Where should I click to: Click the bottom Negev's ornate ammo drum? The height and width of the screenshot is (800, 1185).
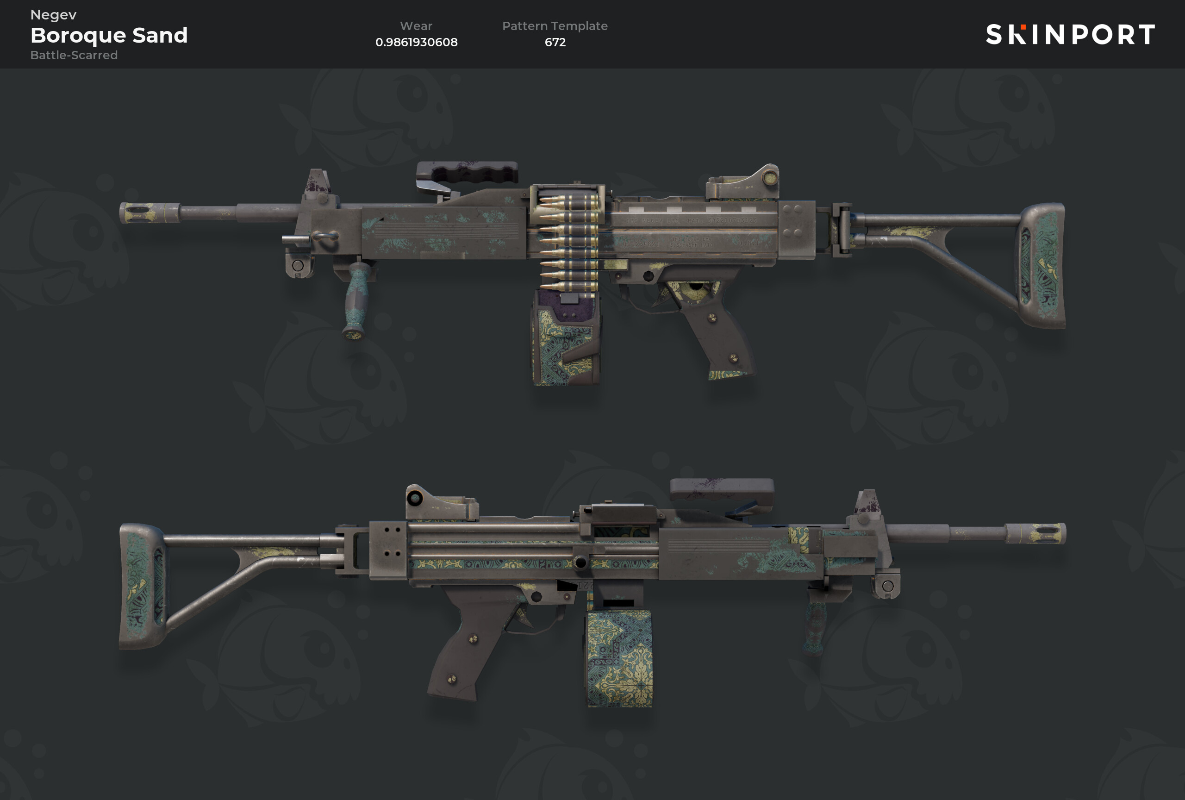click(619, 659)
